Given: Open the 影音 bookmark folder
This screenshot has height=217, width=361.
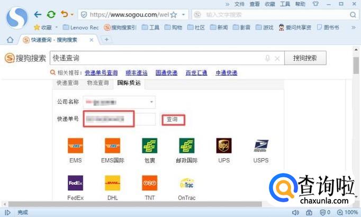Looking at the screenshot, I should [x=241, y=28].
